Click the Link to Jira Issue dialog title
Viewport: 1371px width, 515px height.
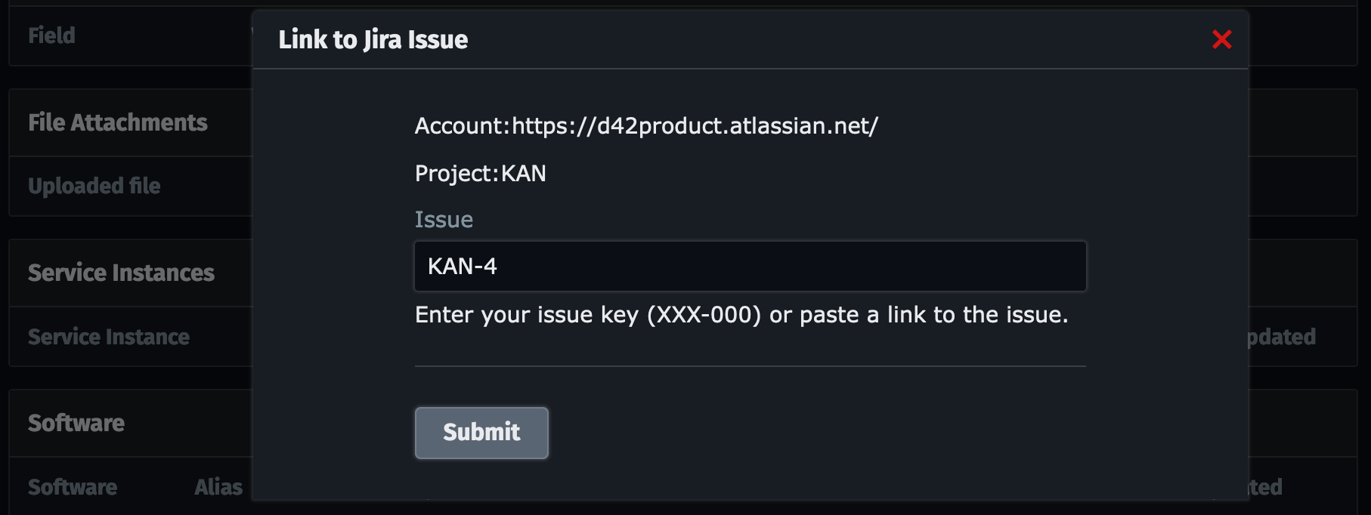[373, 39]
